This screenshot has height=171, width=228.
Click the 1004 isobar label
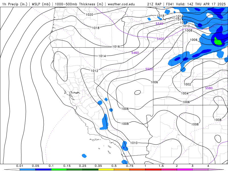(x=185, y=93)
